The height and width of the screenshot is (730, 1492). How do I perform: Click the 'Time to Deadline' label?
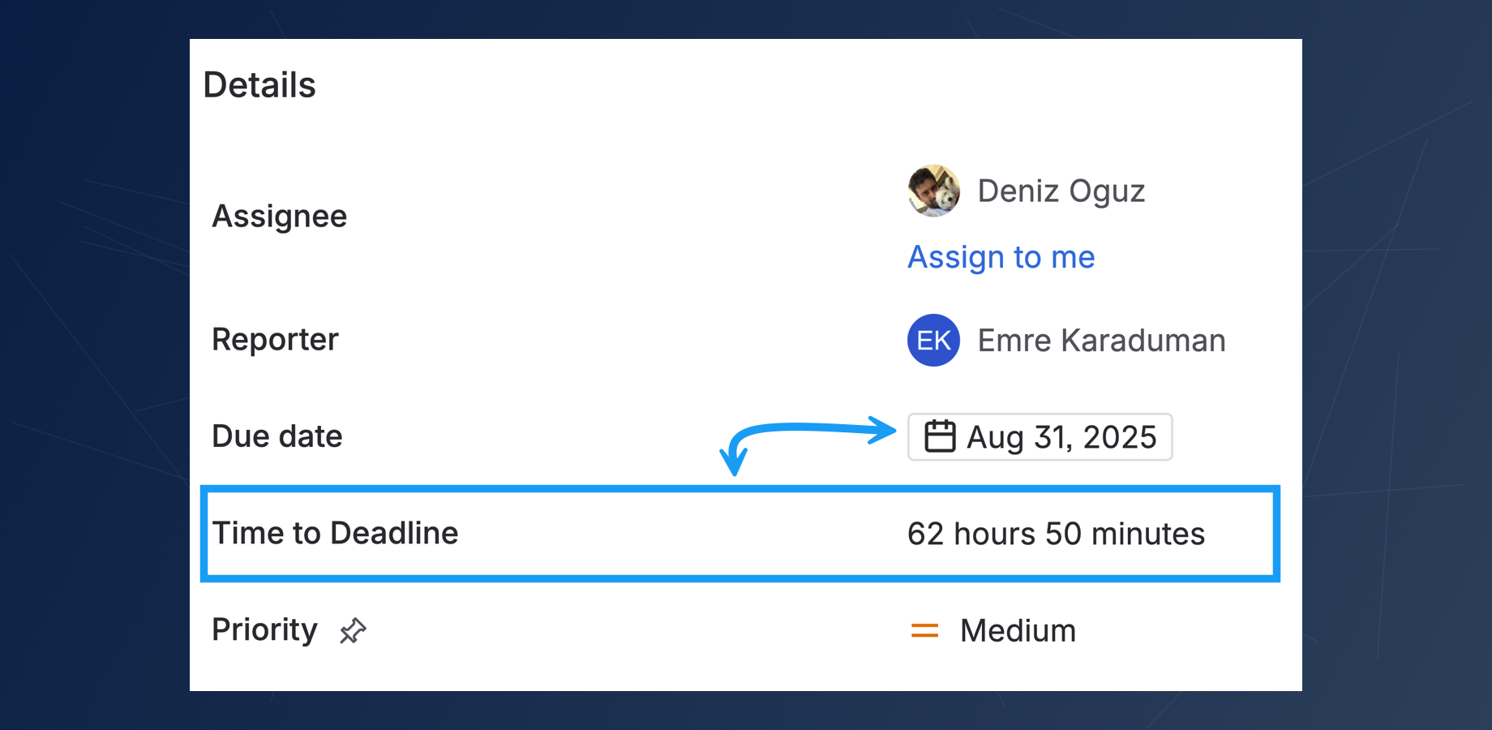335,533
